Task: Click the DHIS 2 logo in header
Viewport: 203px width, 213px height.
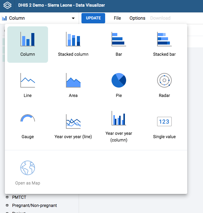Action: click(x=7, y=5)
